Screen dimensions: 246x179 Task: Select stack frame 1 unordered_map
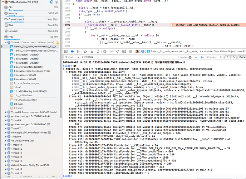coord(34,50)
